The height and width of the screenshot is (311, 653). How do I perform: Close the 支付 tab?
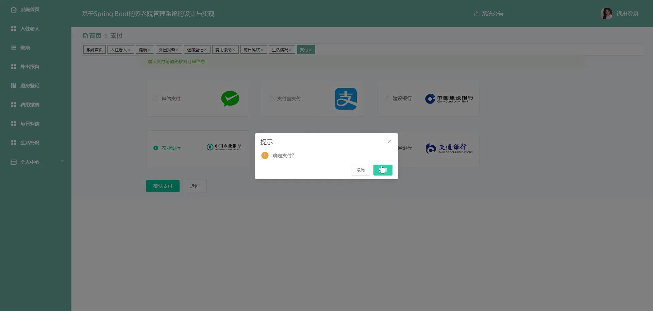[x=310, y=50]
